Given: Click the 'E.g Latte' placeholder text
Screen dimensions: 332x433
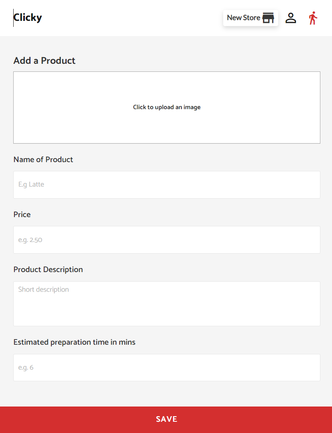Looking at the screenshot, I should pyautogui.click(x=31, y=185).
